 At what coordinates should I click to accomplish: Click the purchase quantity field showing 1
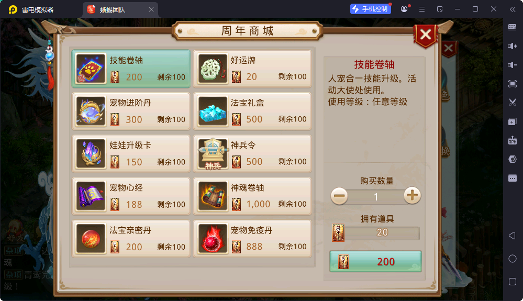pos(376,197)
